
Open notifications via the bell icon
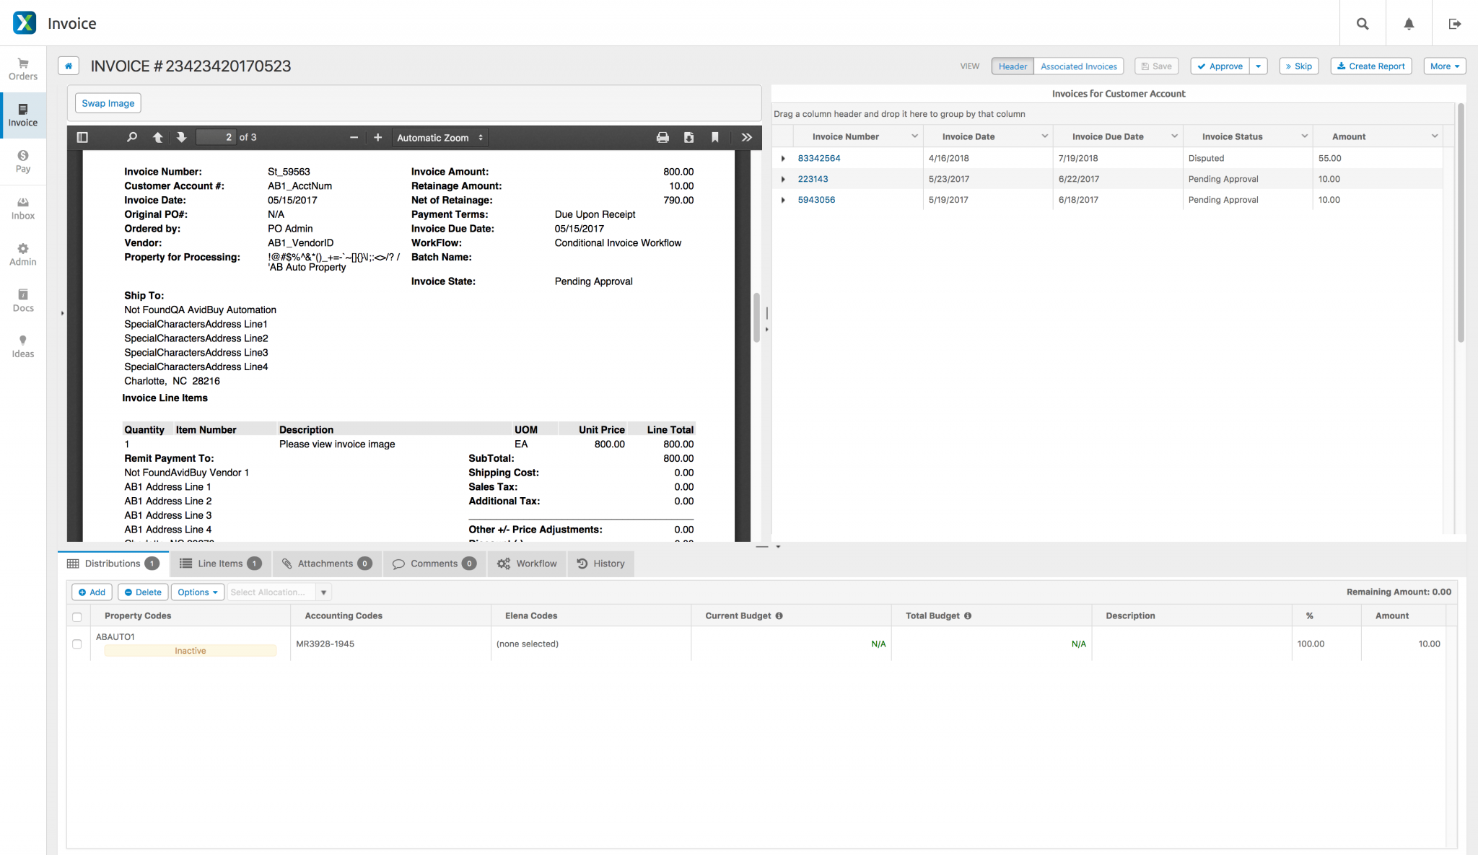(x=1407, y=22)
